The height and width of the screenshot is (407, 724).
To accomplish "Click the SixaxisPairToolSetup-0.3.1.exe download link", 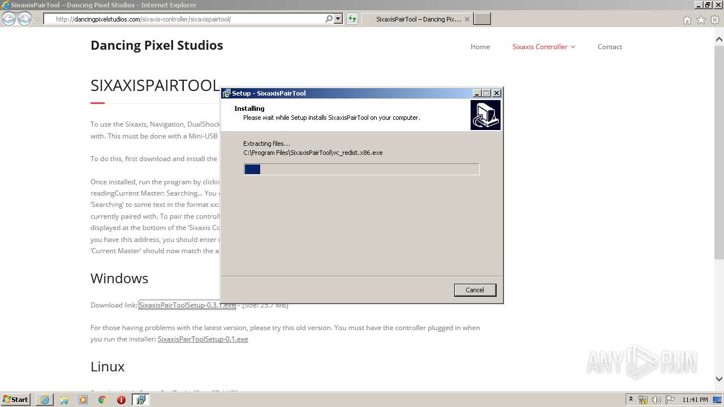I will click(x=187, y=305).
